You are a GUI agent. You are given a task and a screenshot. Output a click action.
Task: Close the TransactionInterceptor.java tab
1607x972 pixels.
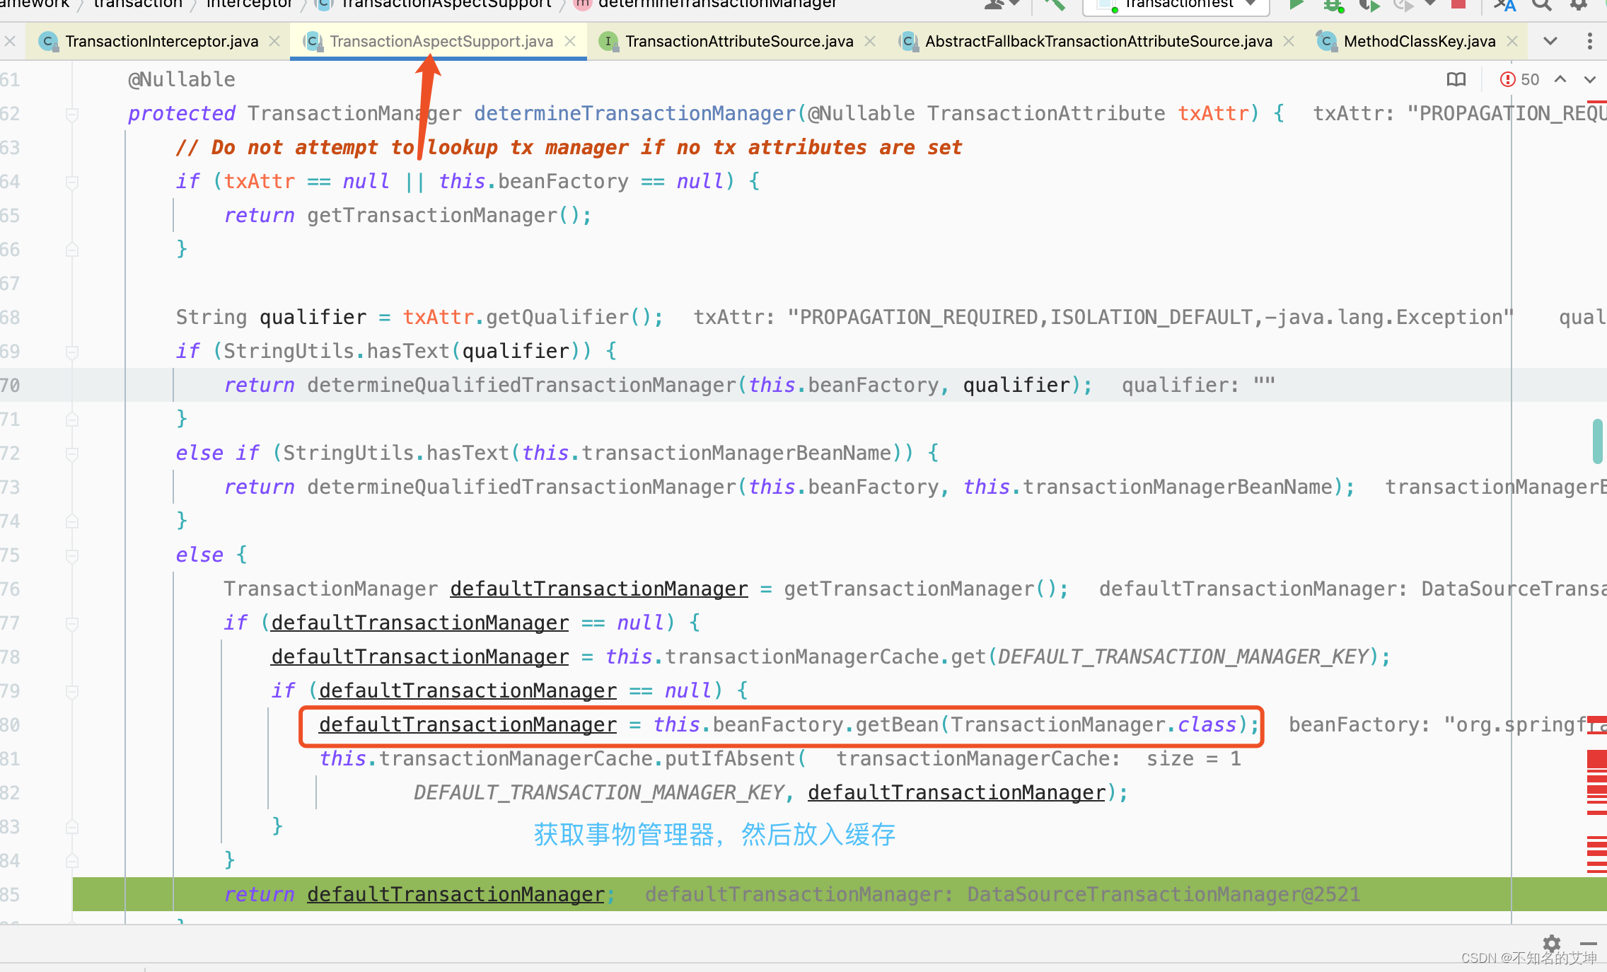pos(274,41)
